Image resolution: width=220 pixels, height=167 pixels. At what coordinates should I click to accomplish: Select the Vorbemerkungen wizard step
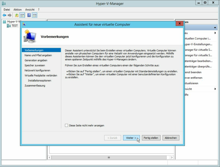pos(41,50)
